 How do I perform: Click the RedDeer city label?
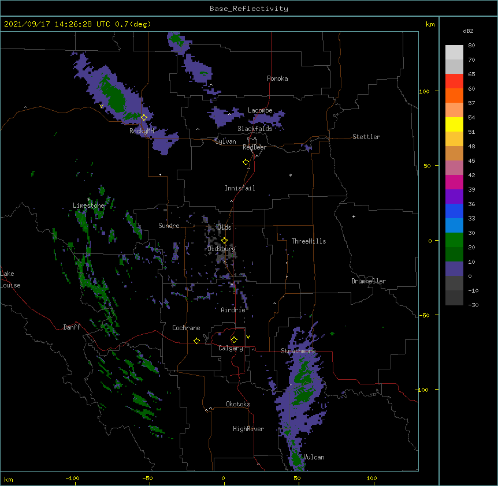pos(254,147)
